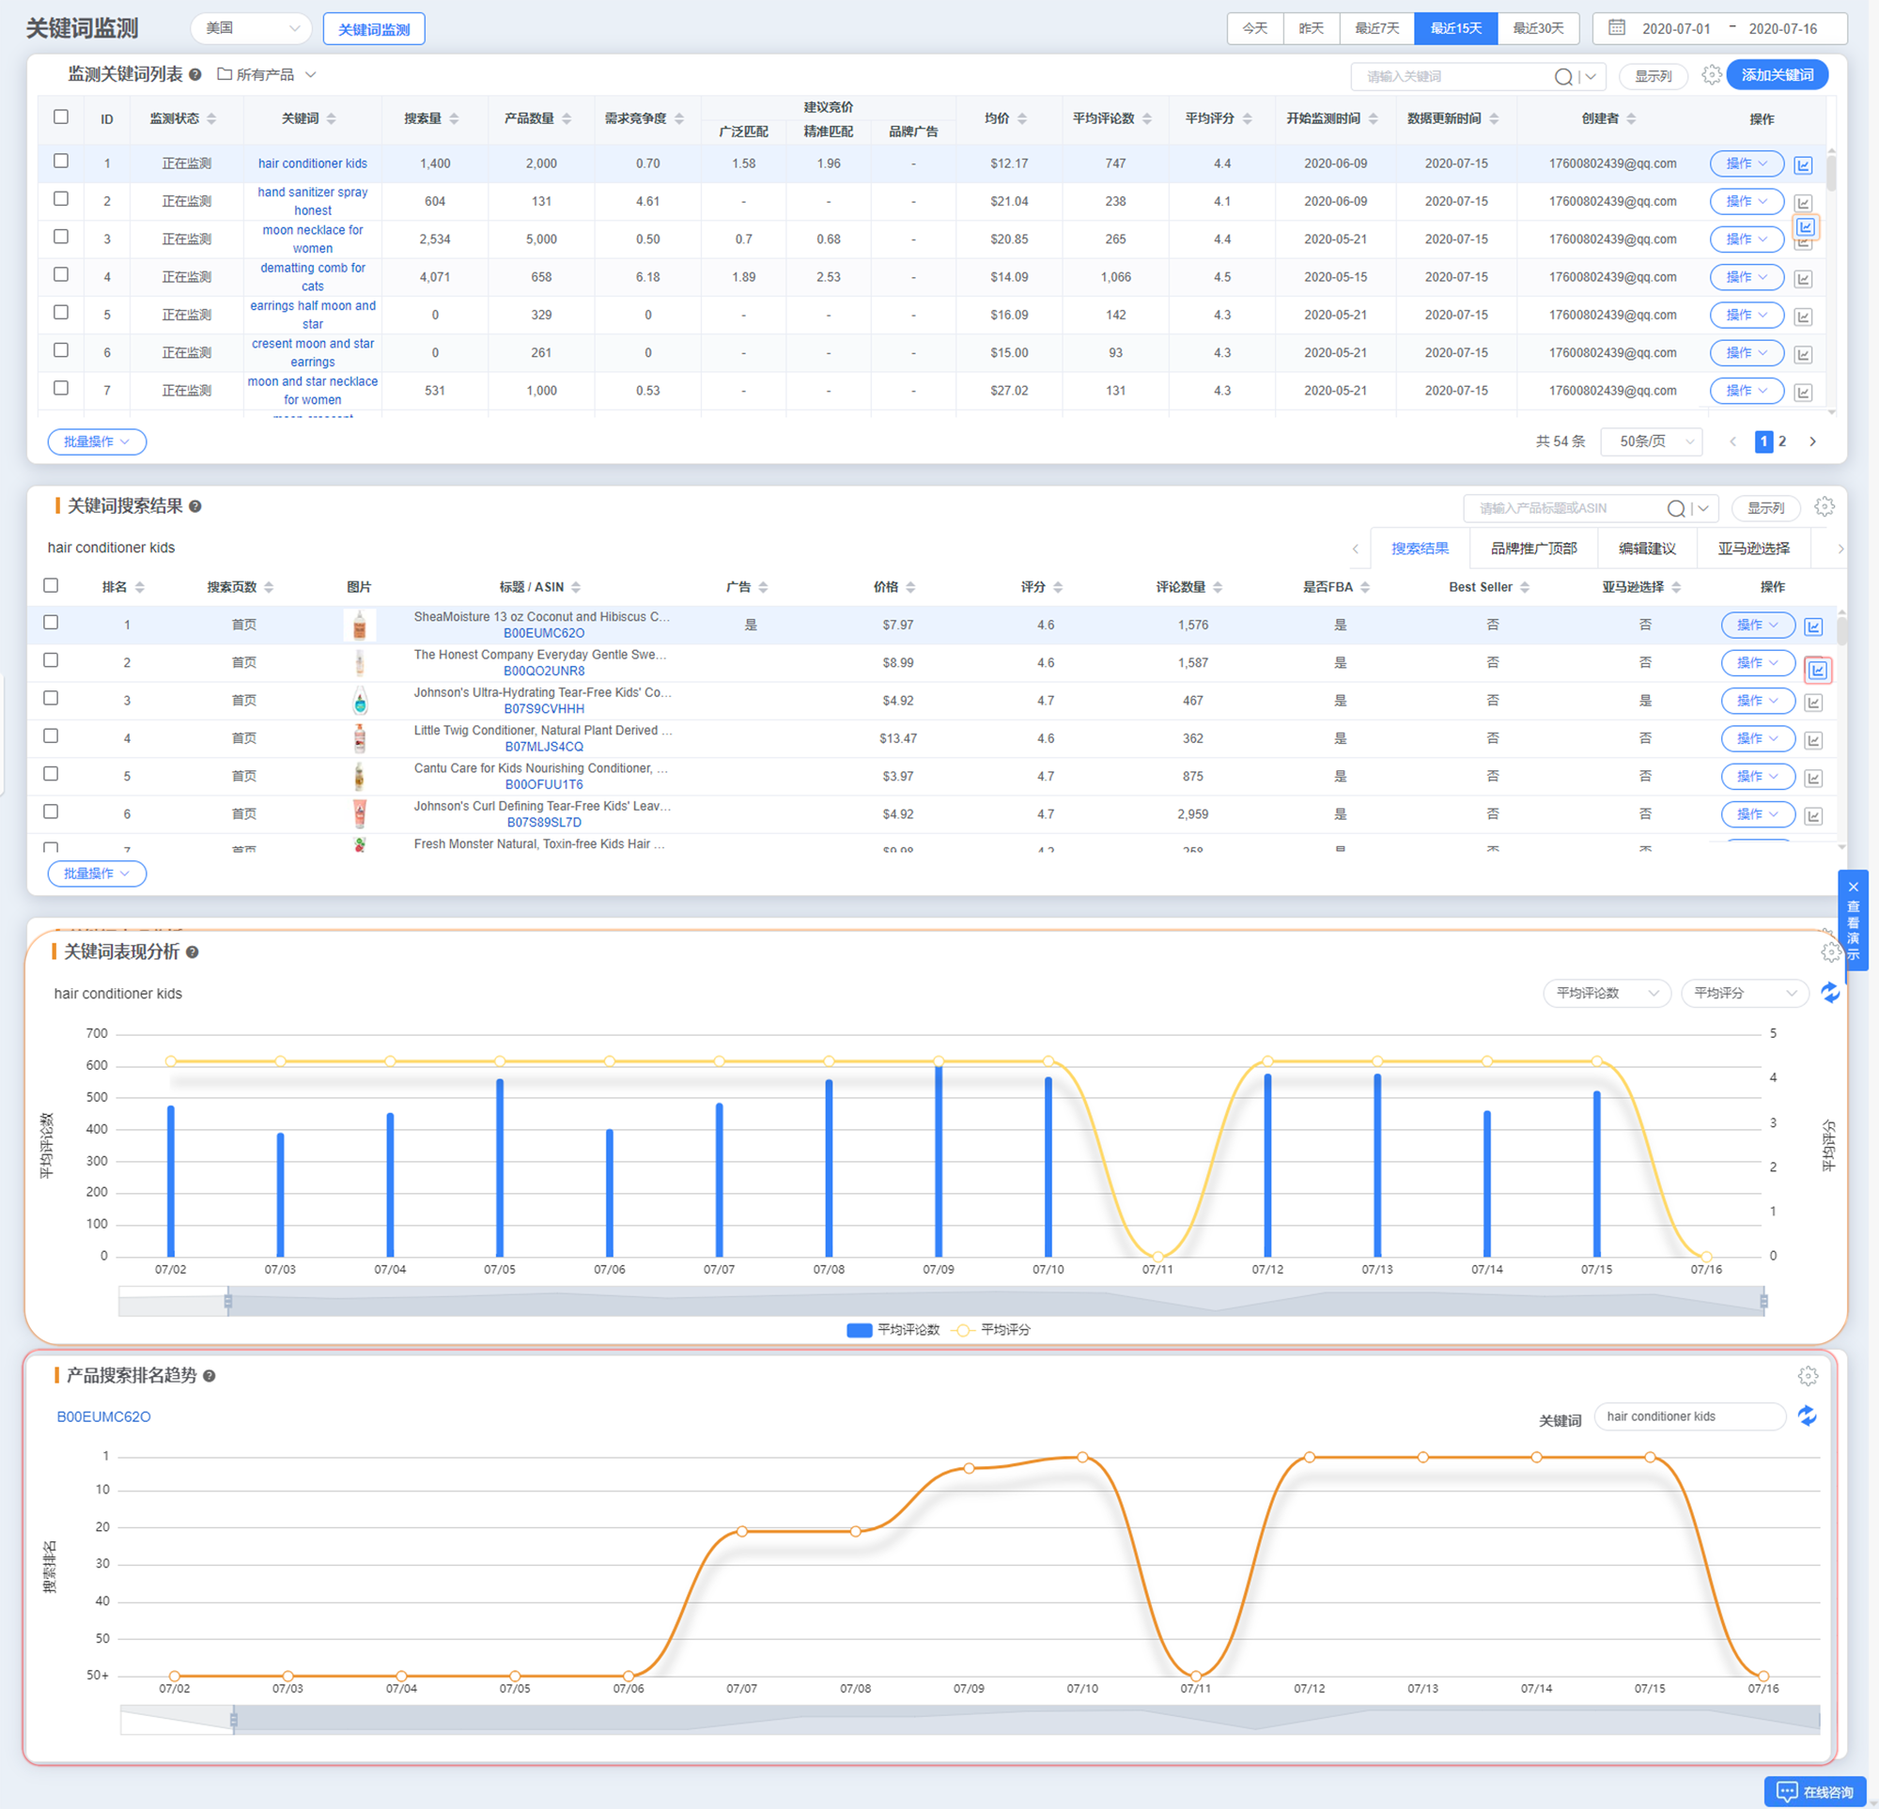Screen dimensions: 1879x1809
Task: Switch to 品牌推广顶部 tab
Action: [x=1533, y=549]
